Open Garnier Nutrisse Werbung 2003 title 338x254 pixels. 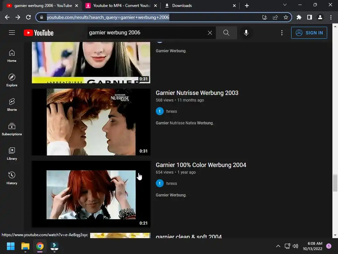pyautogui.click(x=197, y=93)
